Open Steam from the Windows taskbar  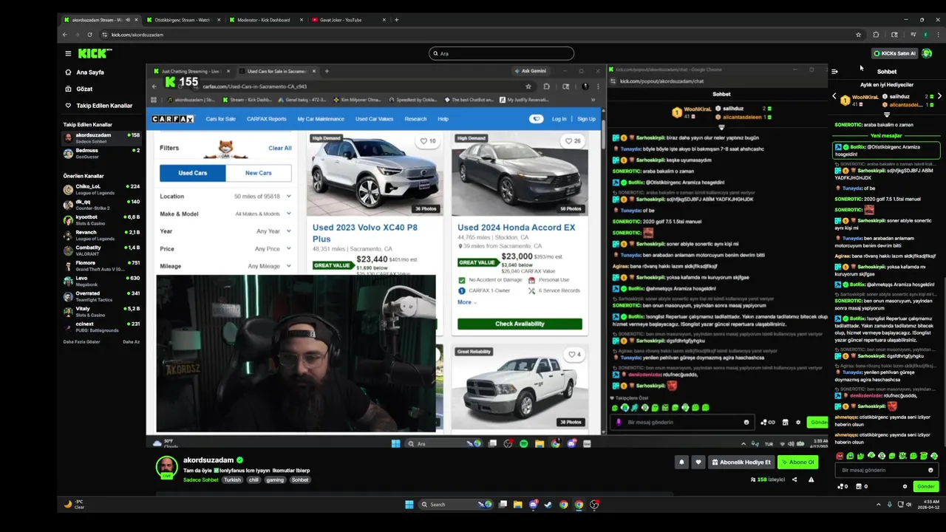pyautogui.click(x=548, y=505)
